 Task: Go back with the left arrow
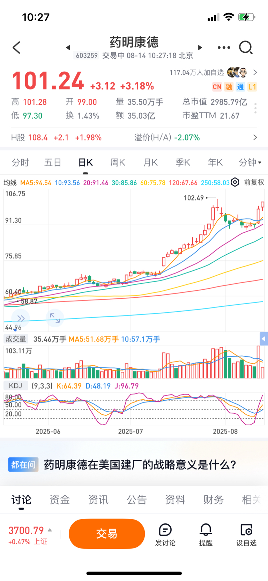pos(16,48)
